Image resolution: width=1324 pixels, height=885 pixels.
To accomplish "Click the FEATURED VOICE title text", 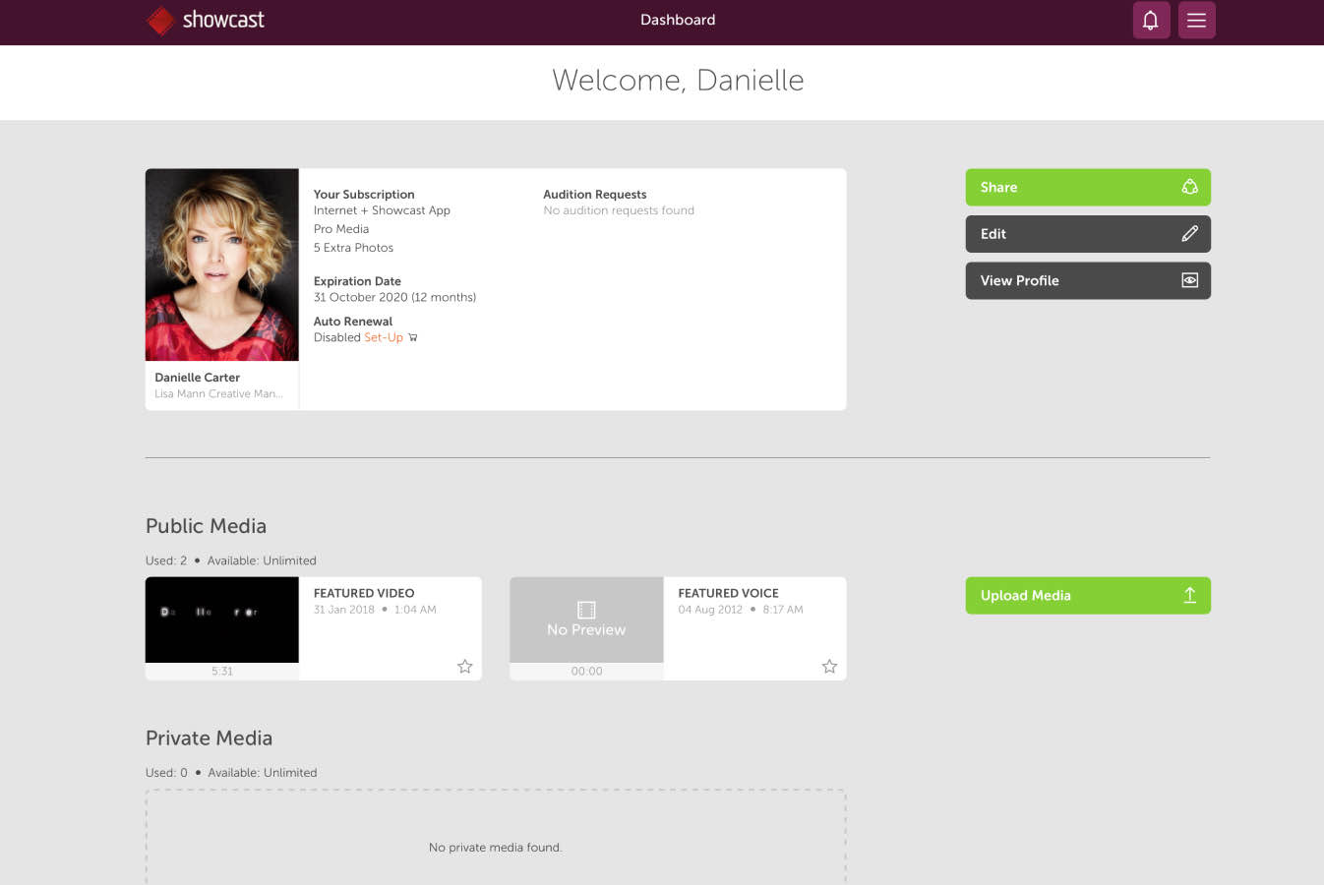I will click(x=728, y=593).
